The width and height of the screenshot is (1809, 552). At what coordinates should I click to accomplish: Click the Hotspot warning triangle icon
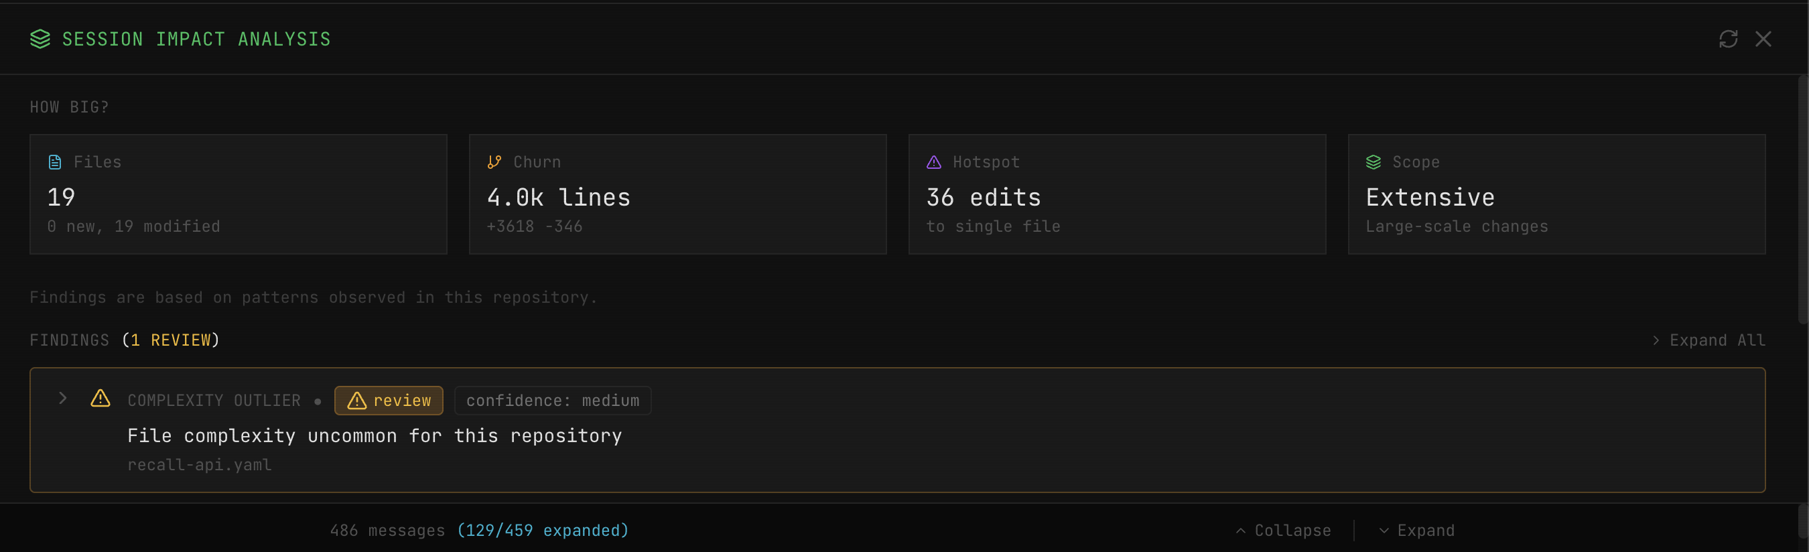tap(933, 162)
